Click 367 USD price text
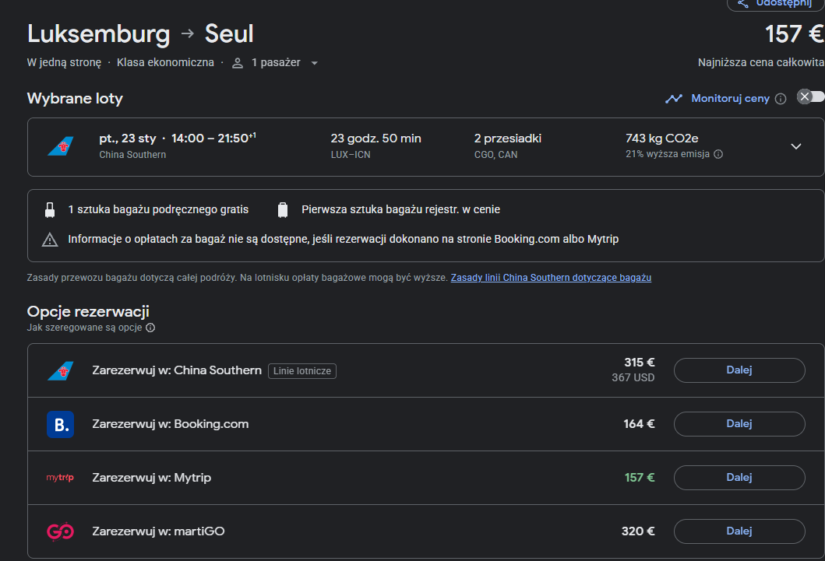 (x=633, y=377)
